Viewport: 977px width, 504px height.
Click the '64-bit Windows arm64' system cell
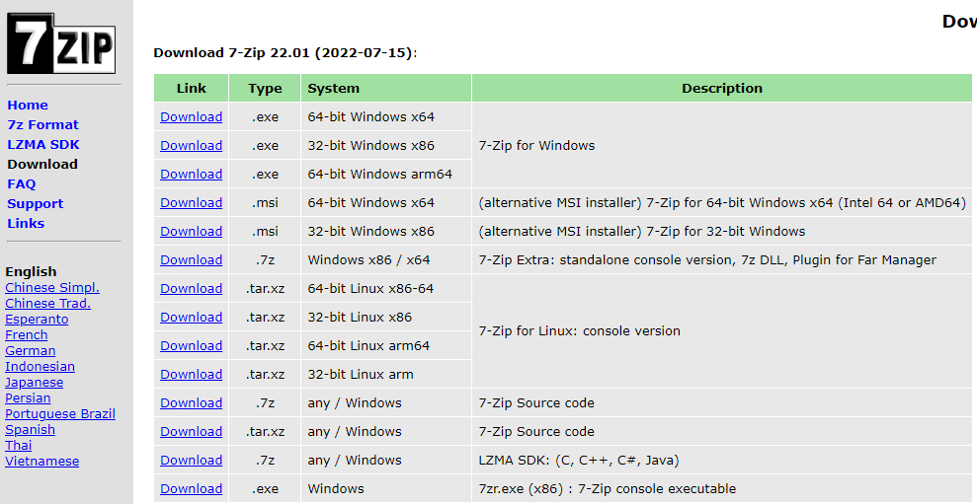385,175
